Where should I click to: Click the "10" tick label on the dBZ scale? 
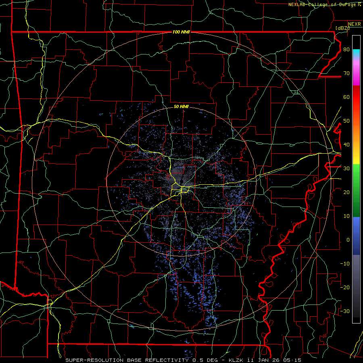click(346, 216)
